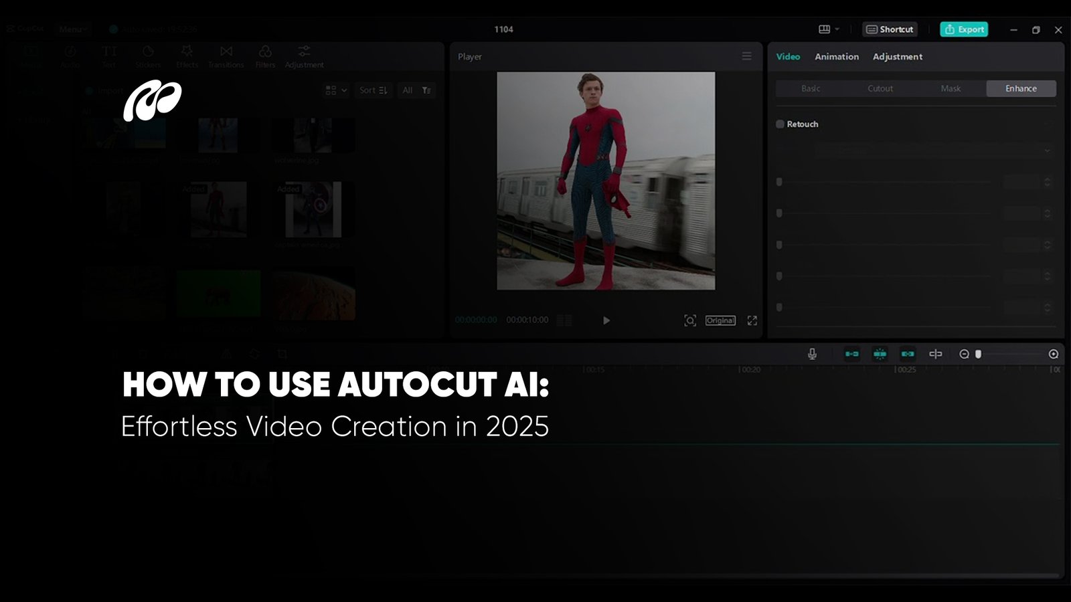Toggle the auto snapping timeline icon

(880, 354)
